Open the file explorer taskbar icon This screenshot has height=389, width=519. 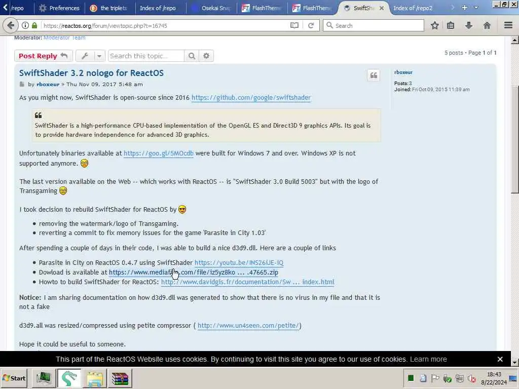tap(95, 378)
